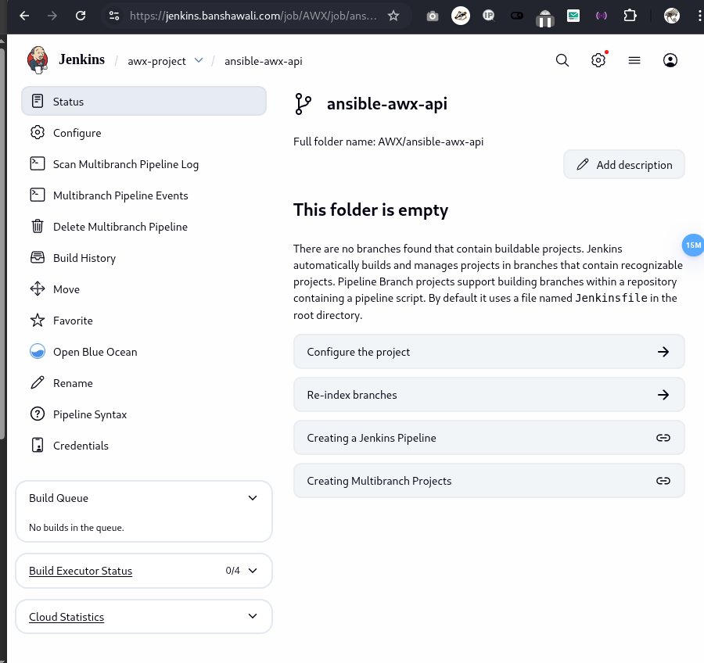
Task: Expand the Build Executor Status panel
Action: (252, 571)
